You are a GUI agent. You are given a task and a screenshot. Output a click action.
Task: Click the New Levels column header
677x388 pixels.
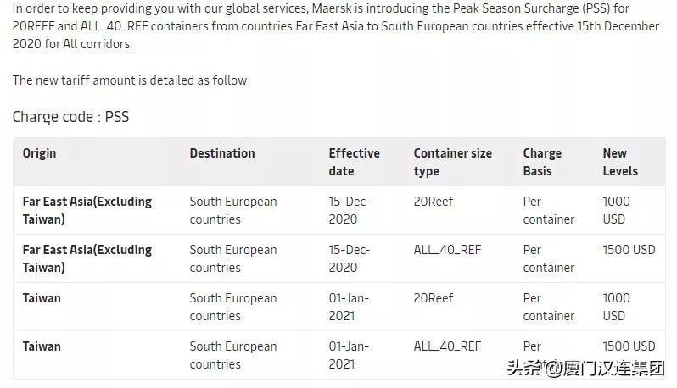click(x=619, y=162)
